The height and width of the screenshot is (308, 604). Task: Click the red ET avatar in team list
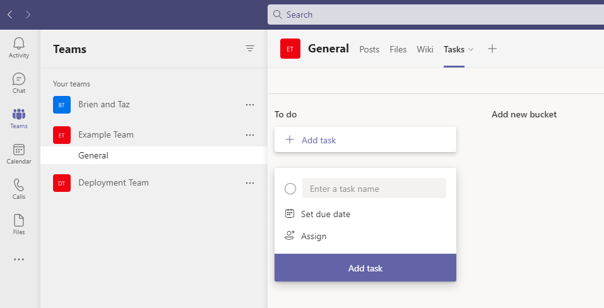[62, 135]
